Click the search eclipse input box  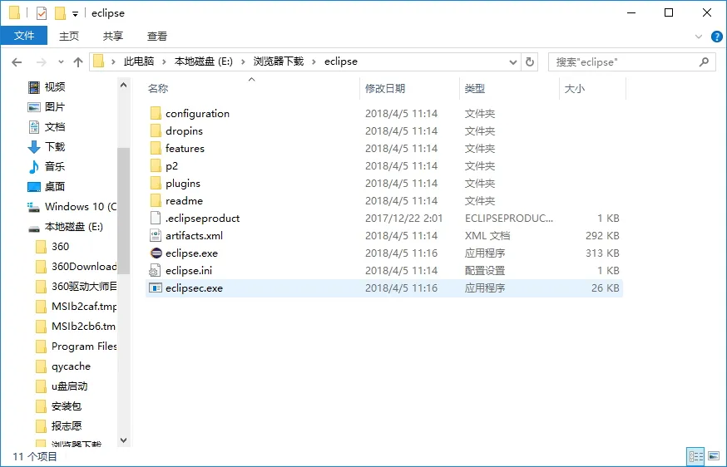click(632, 62)
